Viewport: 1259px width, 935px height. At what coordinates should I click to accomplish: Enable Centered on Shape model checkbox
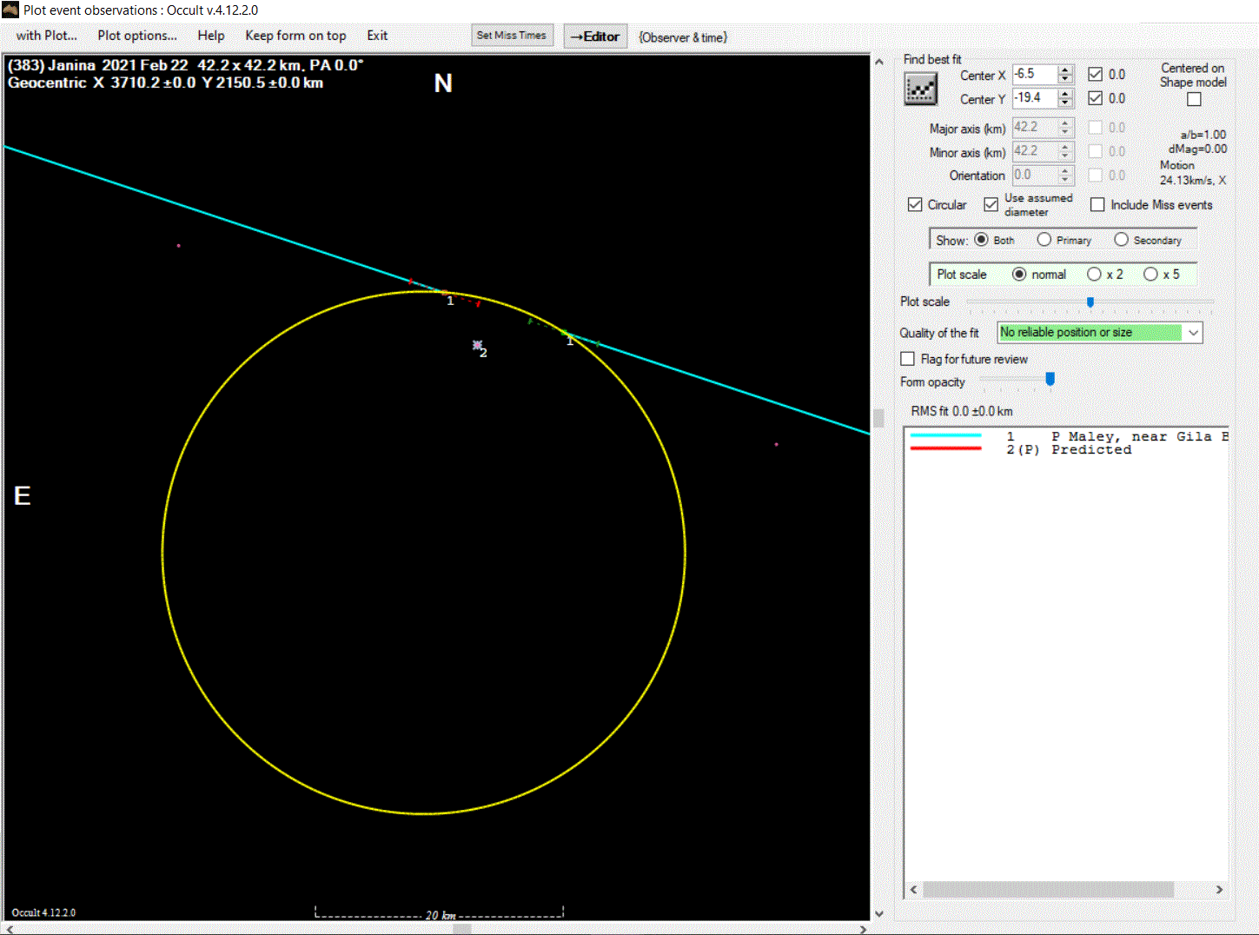pos(1194,99)
